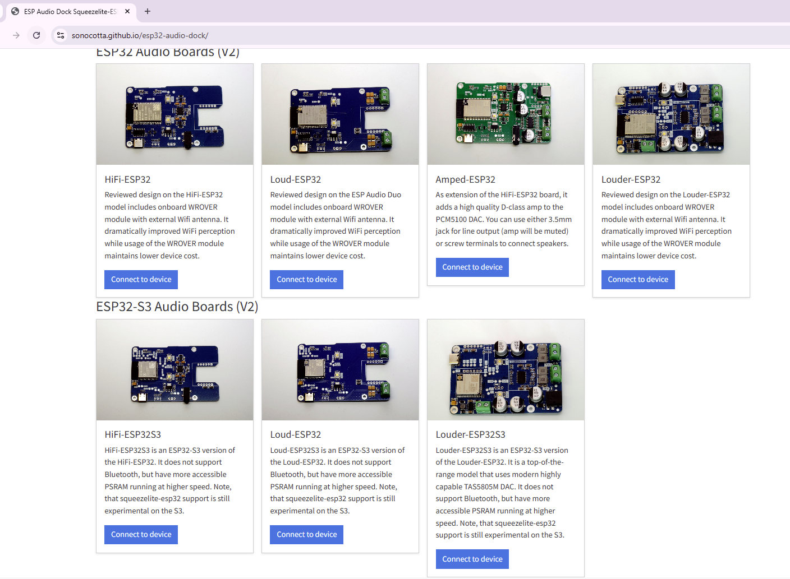Click the Amped-ESP32 card title
The width and height of the screenshot is (790, 579).
(465, 179)
